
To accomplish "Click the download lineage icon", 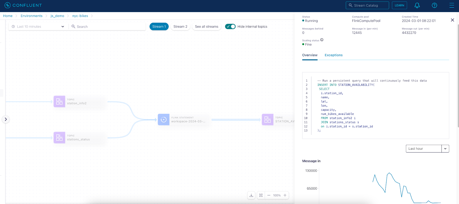I will click(251, 195).
